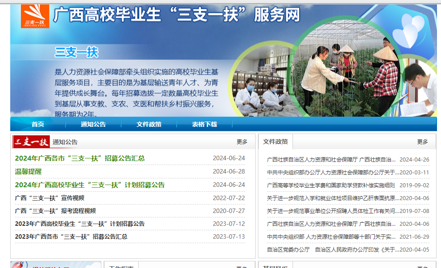
Task: Open 中共中央组织部办公厅 document dated 2020-03-11
Action: coord(333,173)
